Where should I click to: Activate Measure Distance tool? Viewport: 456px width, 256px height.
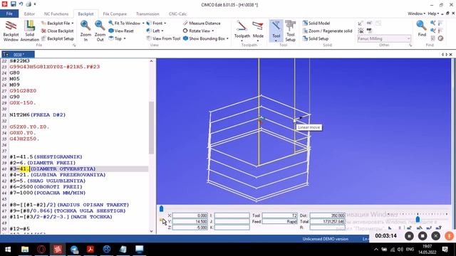(202, 23)
